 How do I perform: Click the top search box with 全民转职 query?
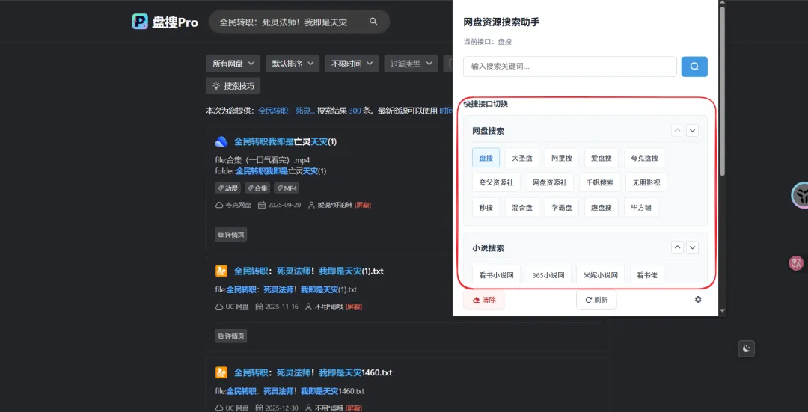[x=299, y=22]
